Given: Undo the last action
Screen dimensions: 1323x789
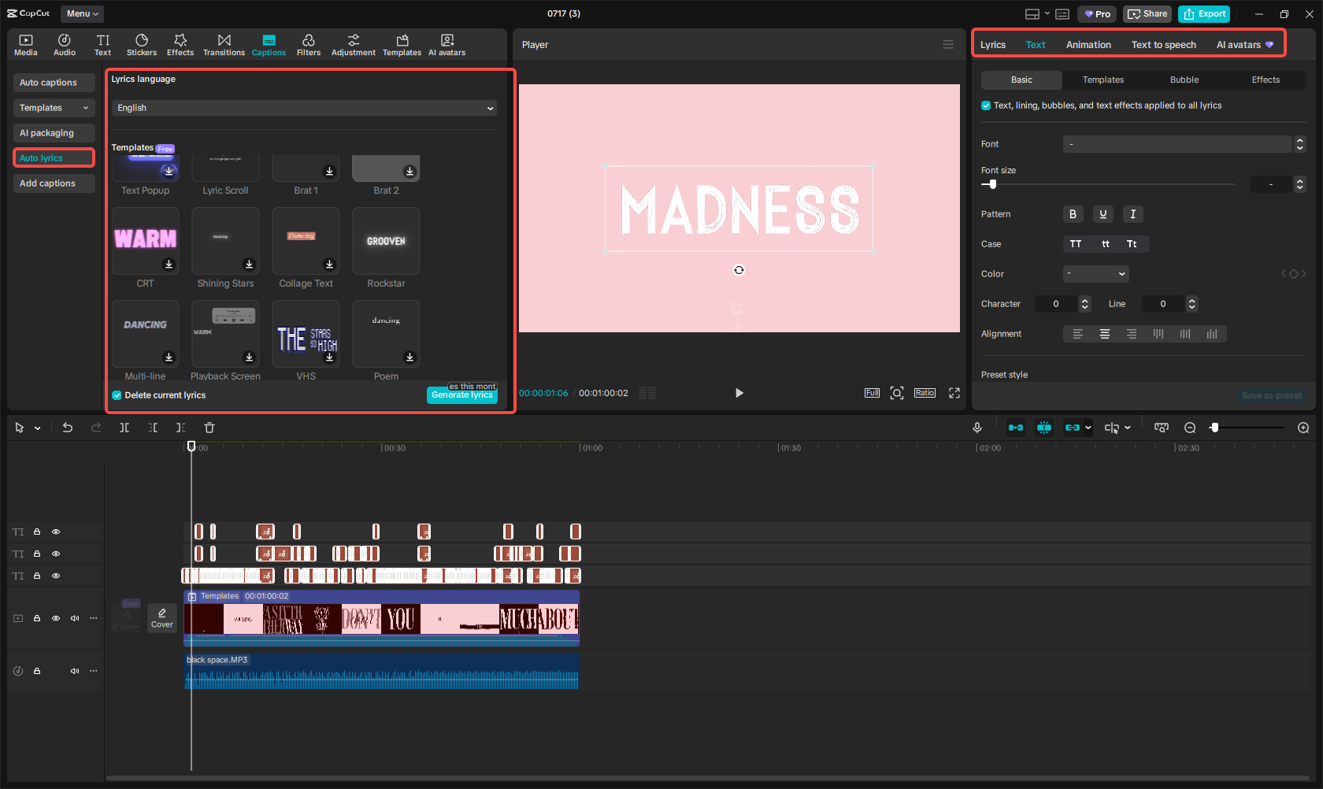Looking at the screenshot, I should (x=68, y=428).
